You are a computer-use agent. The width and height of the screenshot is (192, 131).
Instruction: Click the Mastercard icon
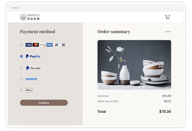(x=36, y=45)
